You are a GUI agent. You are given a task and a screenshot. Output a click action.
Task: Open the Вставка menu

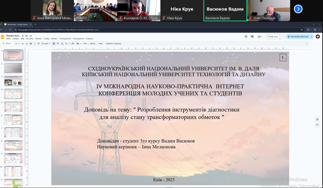30,39
